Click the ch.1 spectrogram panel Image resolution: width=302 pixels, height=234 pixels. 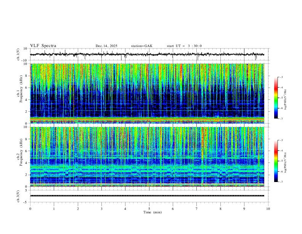[147, 93]
